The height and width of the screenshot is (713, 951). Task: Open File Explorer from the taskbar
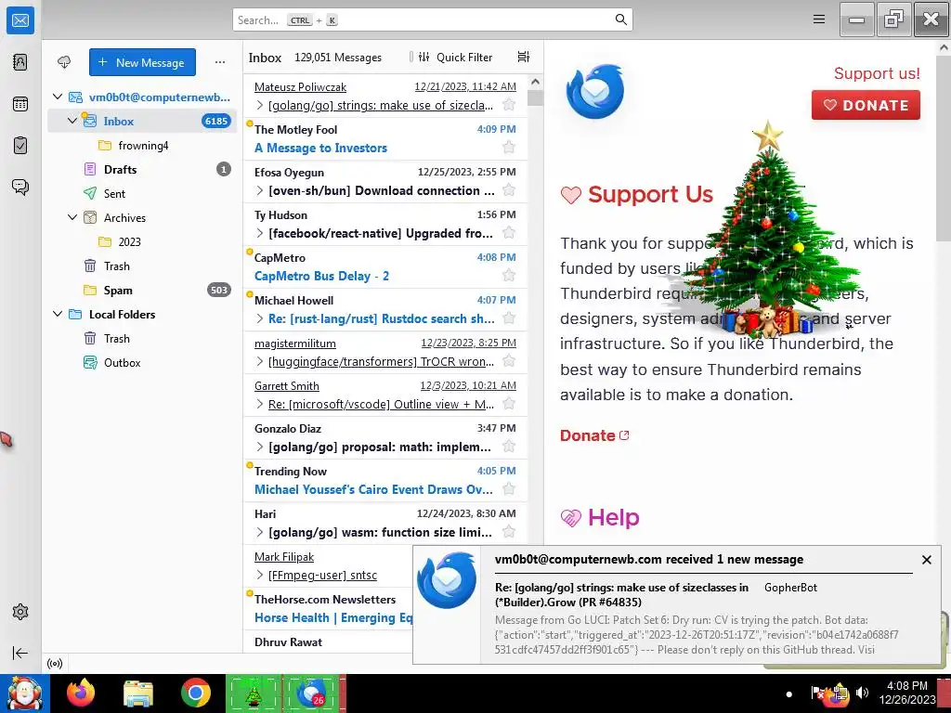point(138,693)
